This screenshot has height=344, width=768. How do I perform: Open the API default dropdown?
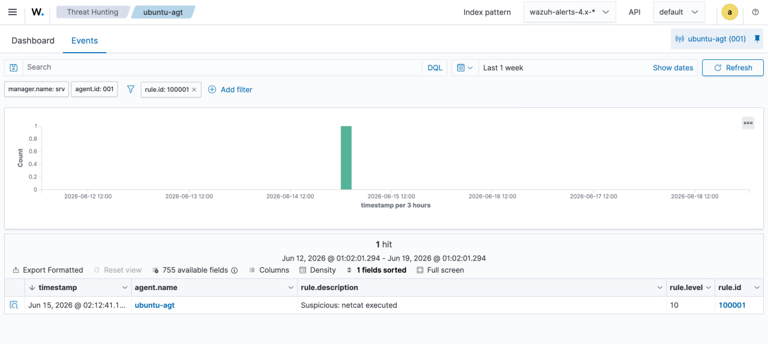coord(679,12)
